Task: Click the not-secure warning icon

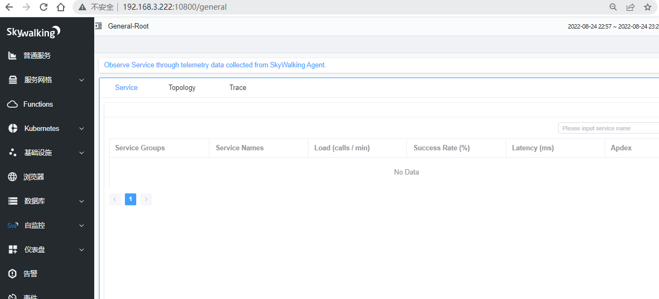Action: 82,7
